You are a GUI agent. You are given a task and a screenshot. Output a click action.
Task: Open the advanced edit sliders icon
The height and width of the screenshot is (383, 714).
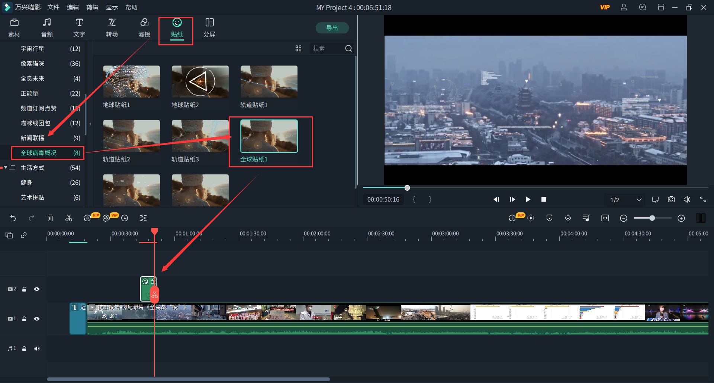point(143,218)
